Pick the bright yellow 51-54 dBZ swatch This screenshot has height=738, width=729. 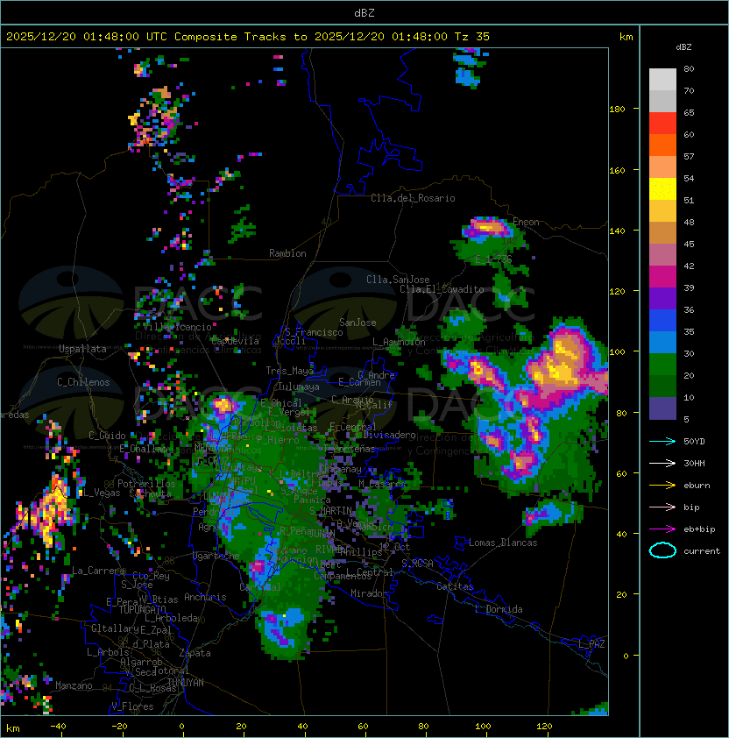tap(662, 189)
